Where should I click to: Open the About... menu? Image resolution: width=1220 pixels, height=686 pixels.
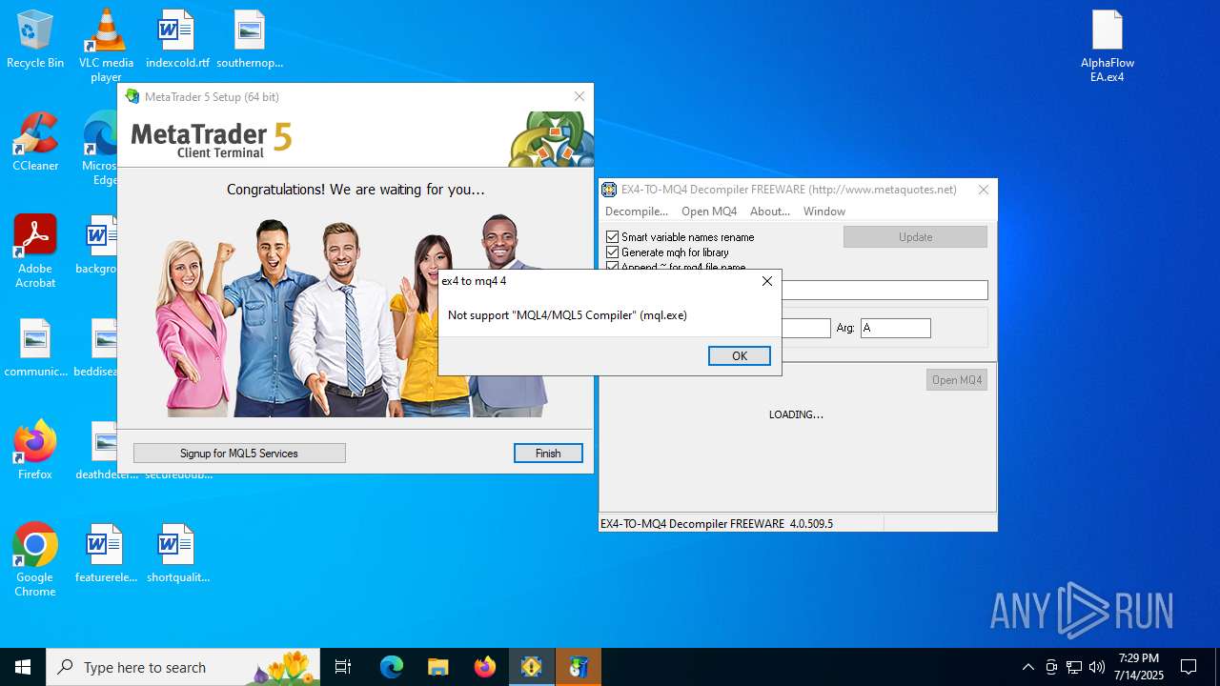[x=770, y=212]
